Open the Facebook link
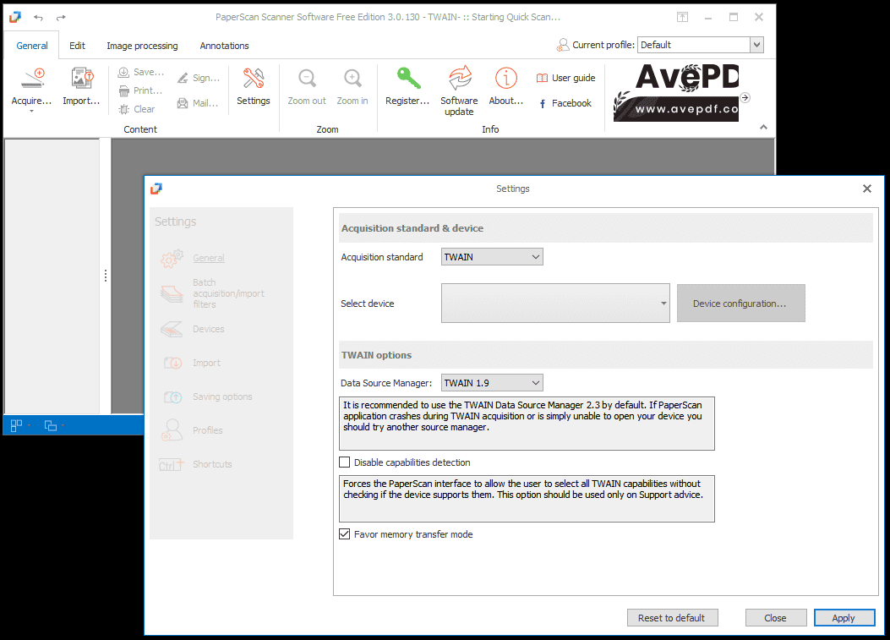The width and height of the screenshot is (890, 640). tap(565, 103)
